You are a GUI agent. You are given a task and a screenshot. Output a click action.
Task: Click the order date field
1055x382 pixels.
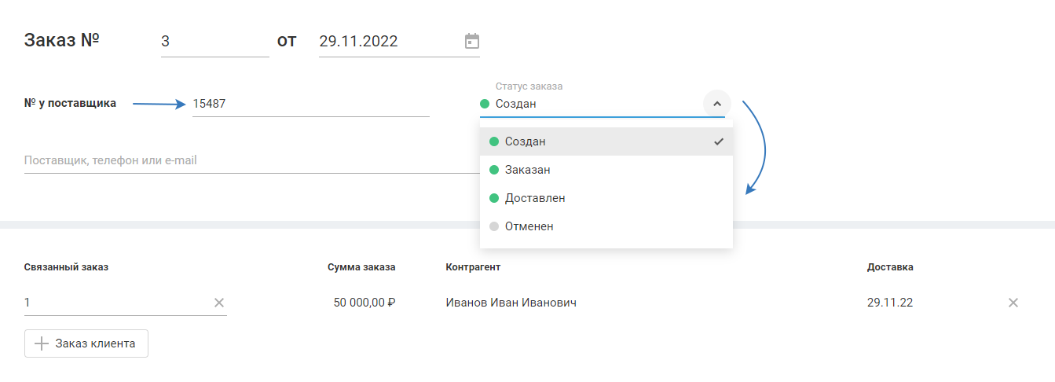tap(385, 42)
